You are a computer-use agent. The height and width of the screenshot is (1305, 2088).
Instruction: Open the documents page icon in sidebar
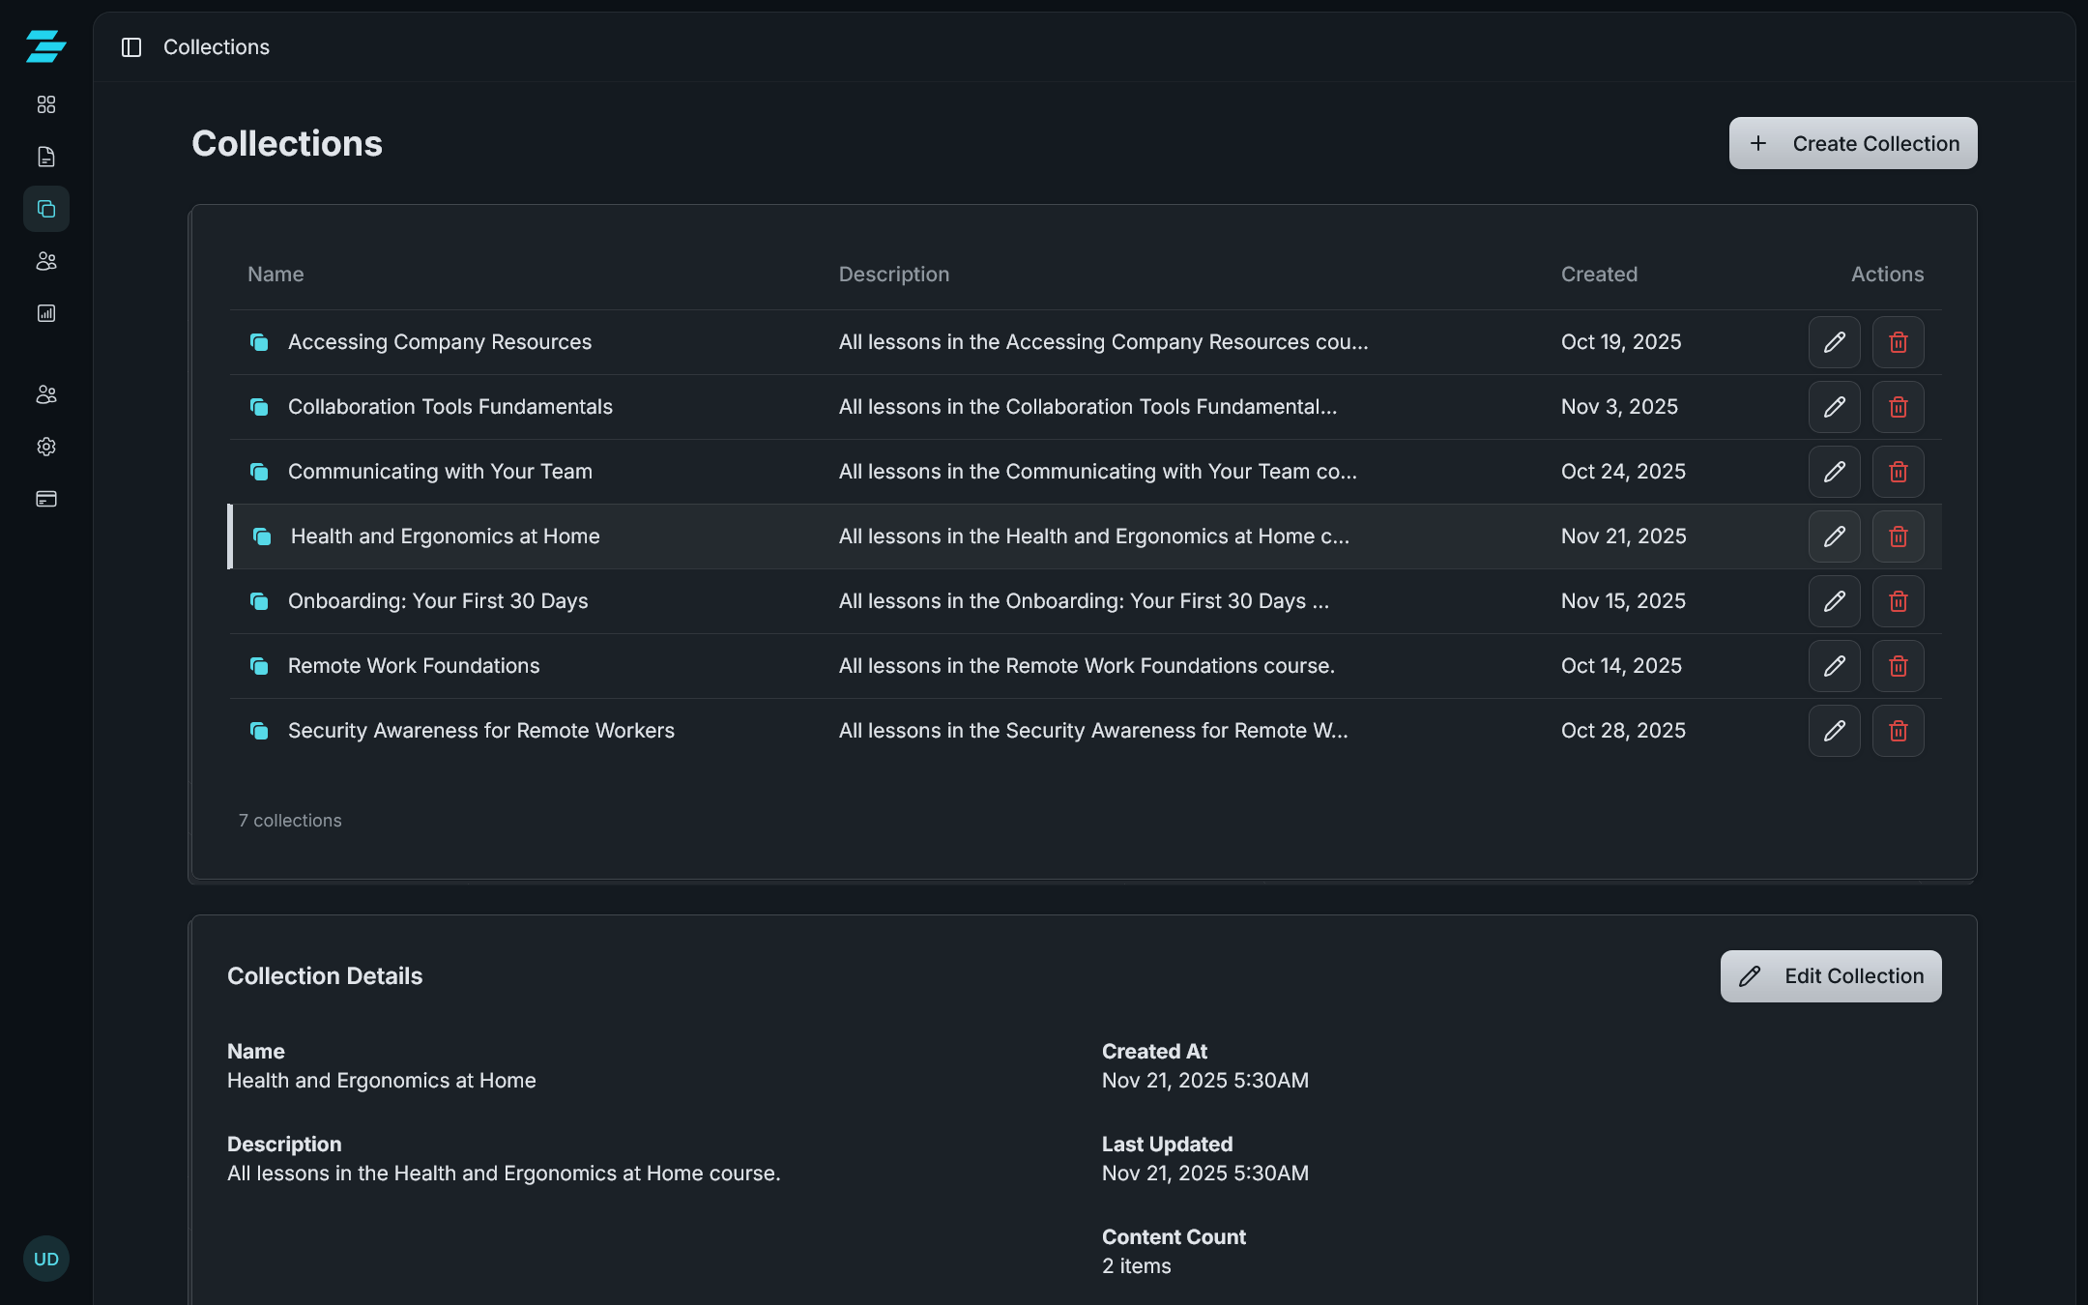tap(46, 157)
